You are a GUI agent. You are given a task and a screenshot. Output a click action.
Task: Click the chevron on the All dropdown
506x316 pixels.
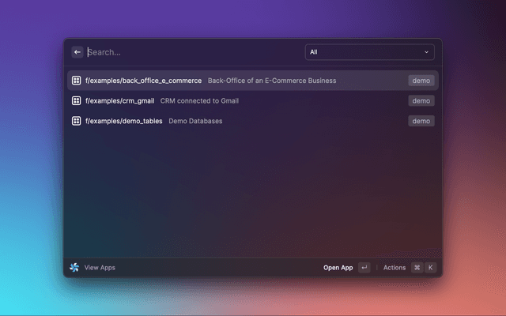tap(427, 52)
